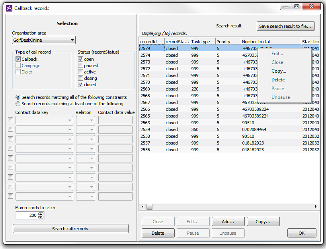This screenshot has width=326, height=249.
Task: Expand the first Contact data key dropdown
Action: (x=44, y=120)
